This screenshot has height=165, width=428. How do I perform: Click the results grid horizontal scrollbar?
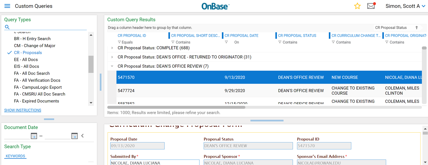(x=176, y=107)
